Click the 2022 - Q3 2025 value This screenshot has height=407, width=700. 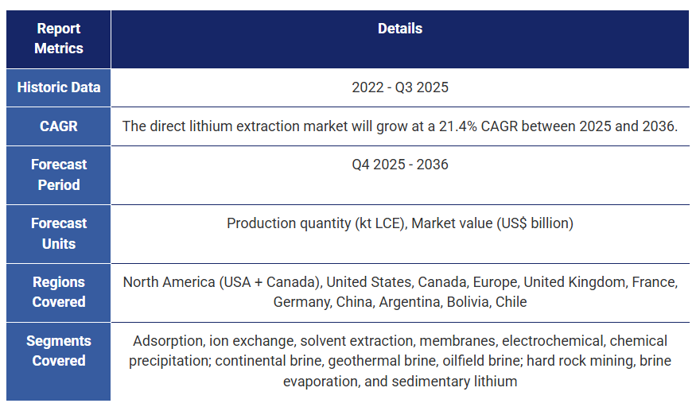tap(399, 87)
